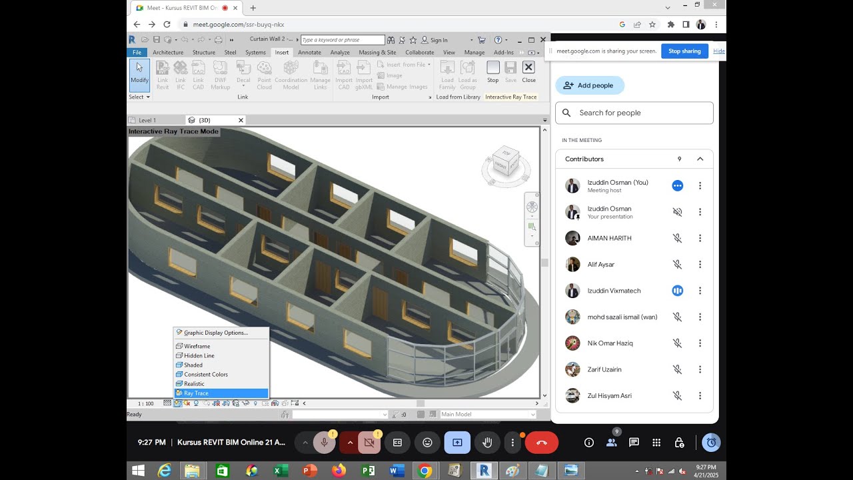Leave the call with red hang-up button
This screenshot has height=480, width=853.
541,443
